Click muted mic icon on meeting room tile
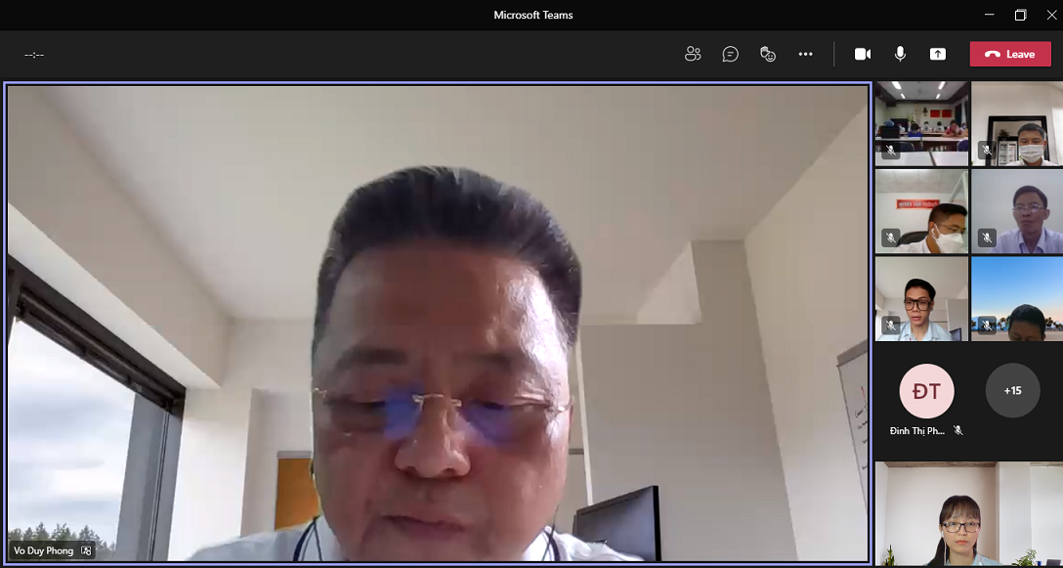 pyautogui.click(x=890, y=152)
